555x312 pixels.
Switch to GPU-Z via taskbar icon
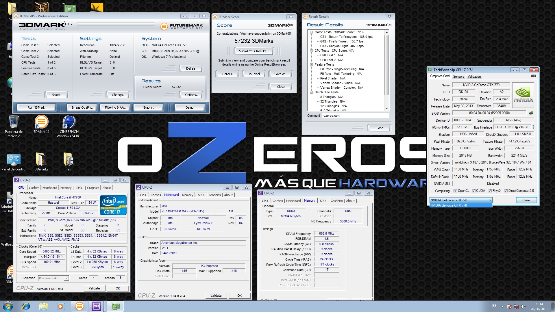(x=115, y=306)
